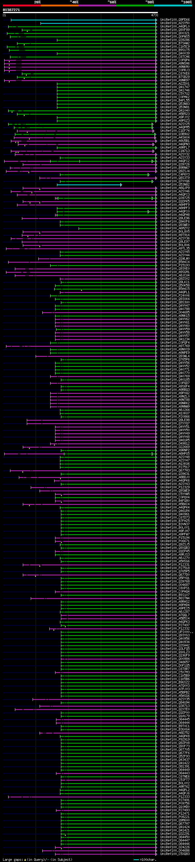Open hit UniRef100_Q9XF89
This screenshot has width=195, height=862.
point(175,30)
